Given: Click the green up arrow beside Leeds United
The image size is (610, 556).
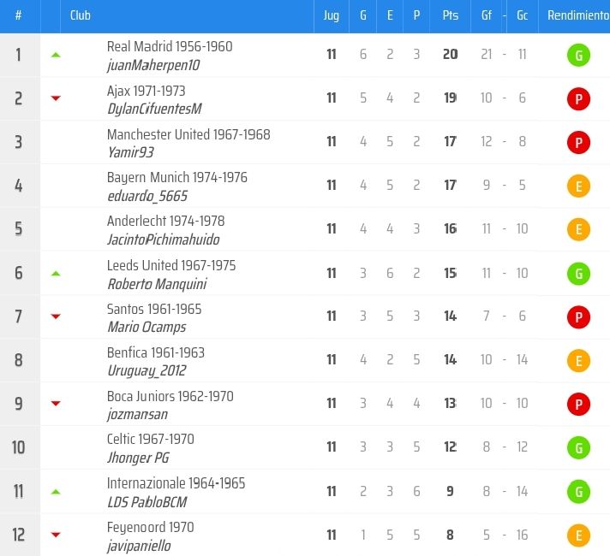Looking at the screenshot, I should [x=56, y=274].
